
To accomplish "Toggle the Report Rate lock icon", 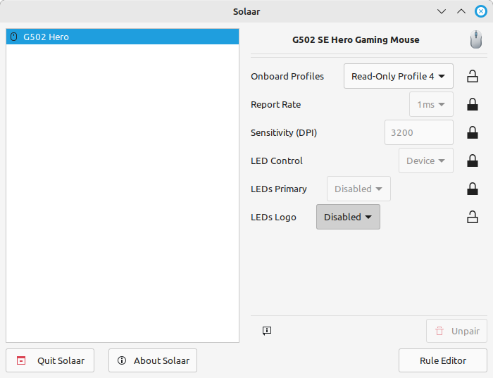I will click(473, 104).
